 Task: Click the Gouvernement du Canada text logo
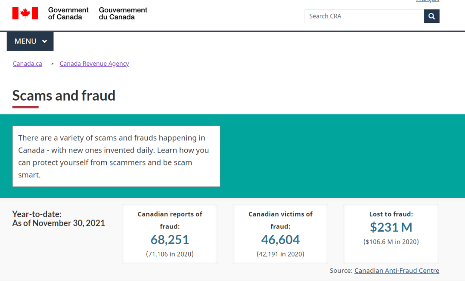[x=123, y=13]
